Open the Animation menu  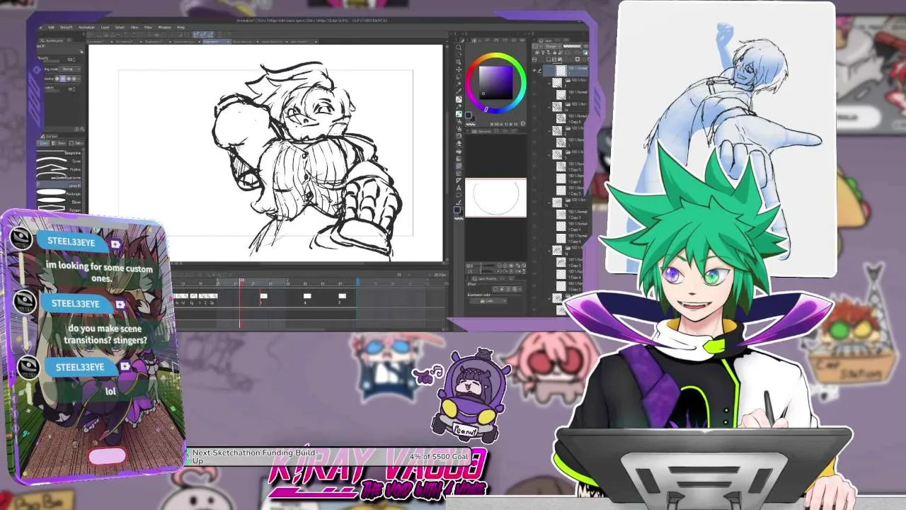click(x=86, y=27)
